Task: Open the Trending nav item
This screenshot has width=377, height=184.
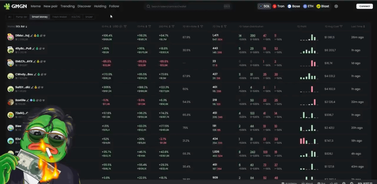Action: coord(68,6)
